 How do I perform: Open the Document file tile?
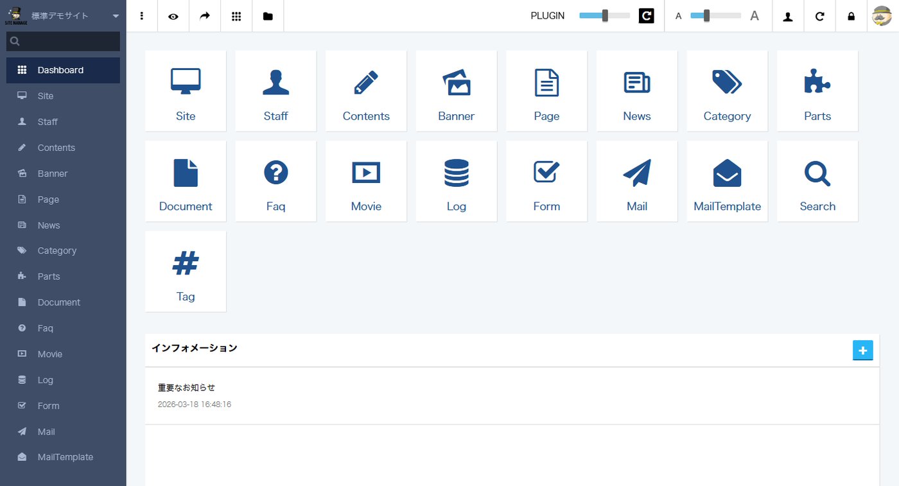[x=186, y=181]
